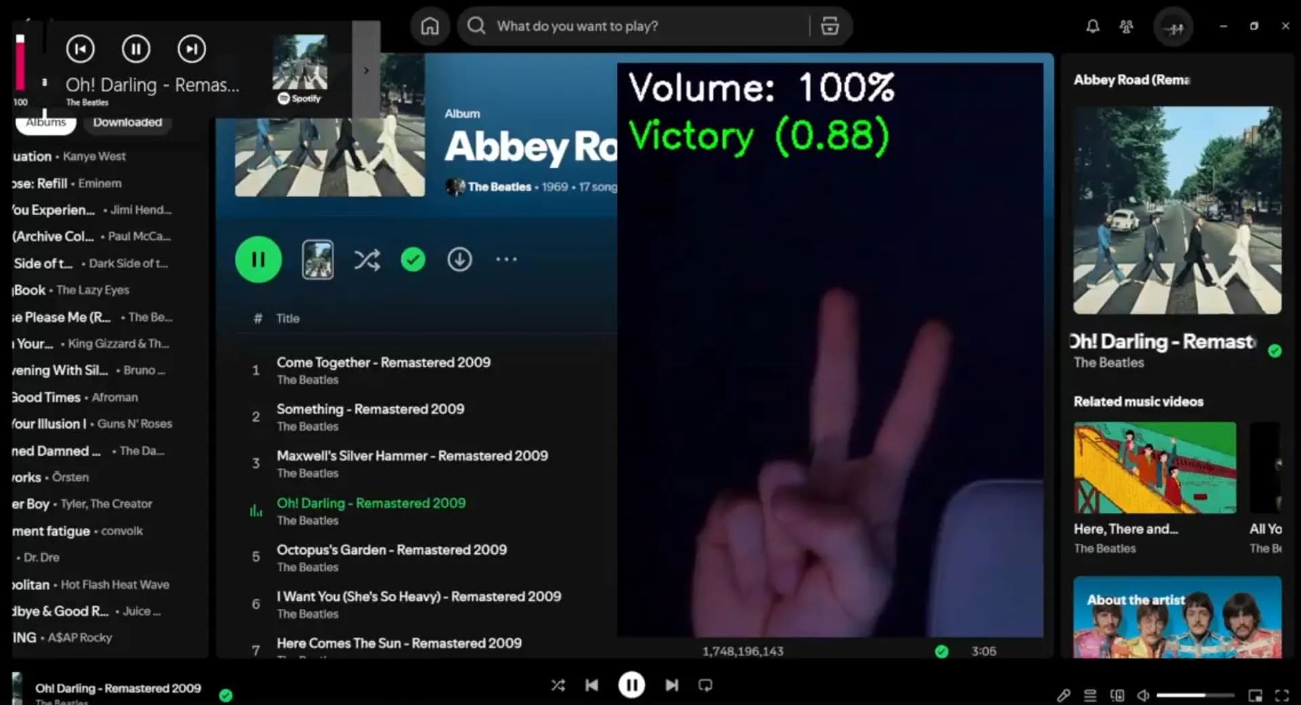This screenshot has height=705, width=1301.
Task: Open the About the artist card
Action: pyautogui.click(x=1177, y=617)
